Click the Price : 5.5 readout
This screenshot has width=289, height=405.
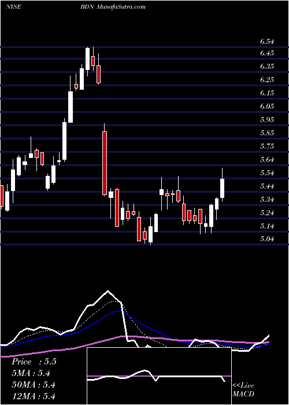[34, 362]
